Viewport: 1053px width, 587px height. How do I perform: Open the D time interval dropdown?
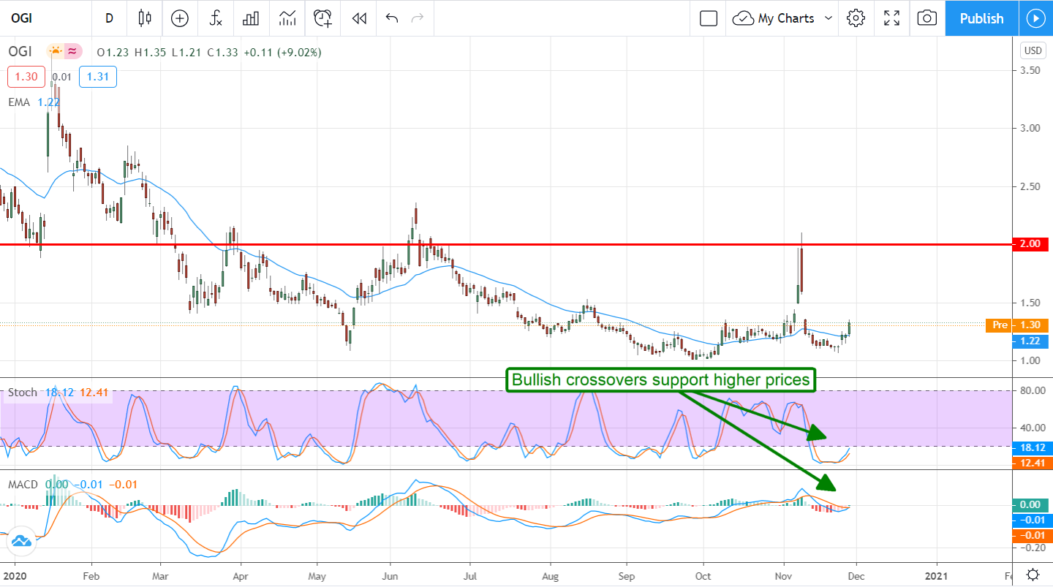[x=109, y=18]
